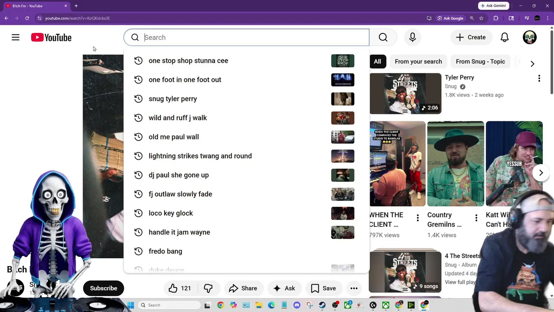The height and width of the screenshot is (312, 554).
Task: Go back in browser history
Action: (6, 18)
